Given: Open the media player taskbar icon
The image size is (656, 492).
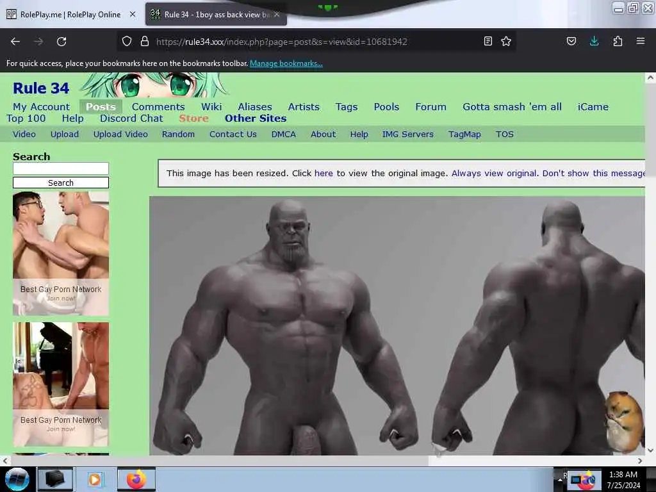Looking at the screenshot, I should point(95,479).
